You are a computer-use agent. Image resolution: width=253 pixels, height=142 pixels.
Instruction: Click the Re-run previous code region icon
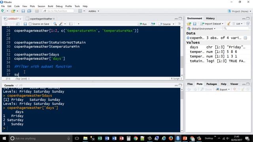[153, 24]
